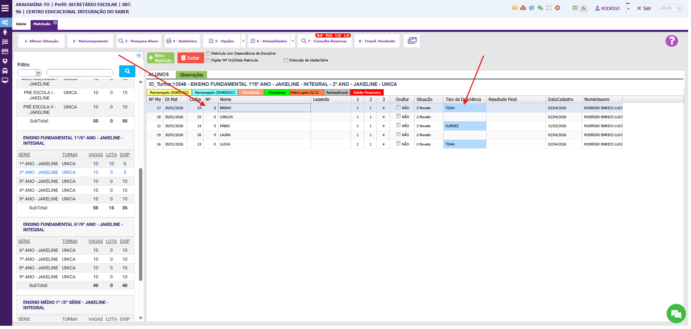Click the fullscreen icon in the top bar
This screenshot has height=329, width=691.
[549, 8]
